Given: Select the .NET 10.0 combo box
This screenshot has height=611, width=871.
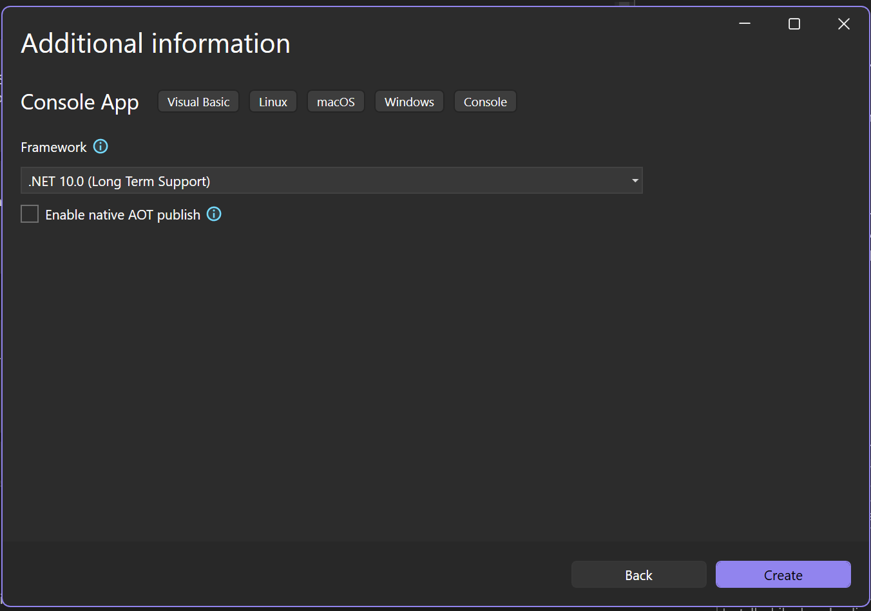Looking at the screenshot, I should pos(332,181).
